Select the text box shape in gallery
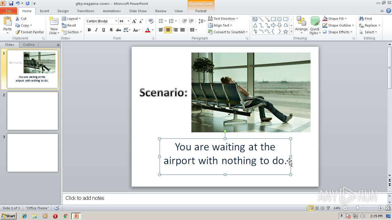This screenshot has width=392, height=220. point(255,19)
